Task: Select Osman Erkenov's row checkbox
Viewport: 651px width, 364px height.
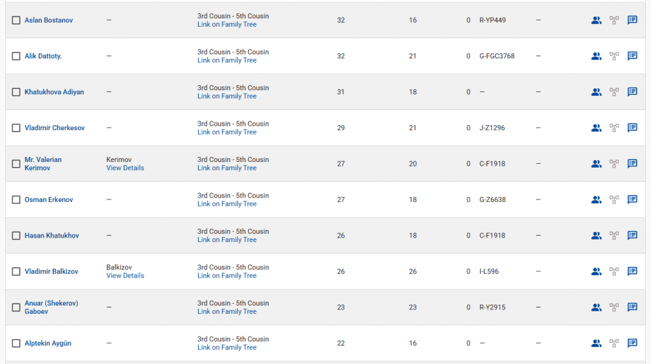Action: coord(17,199)
